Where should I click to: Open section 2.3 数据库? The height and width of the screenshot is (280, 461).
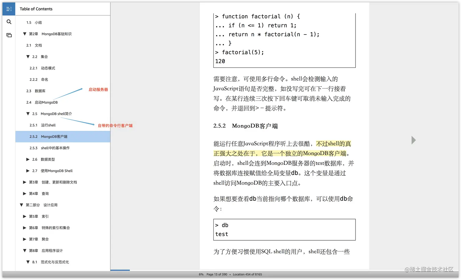[x=36, y=91]
